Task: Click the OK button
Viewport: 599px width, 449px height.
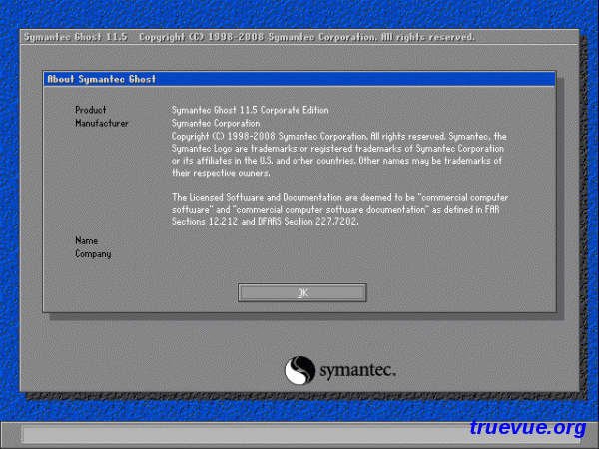Action: click(302, 292)
